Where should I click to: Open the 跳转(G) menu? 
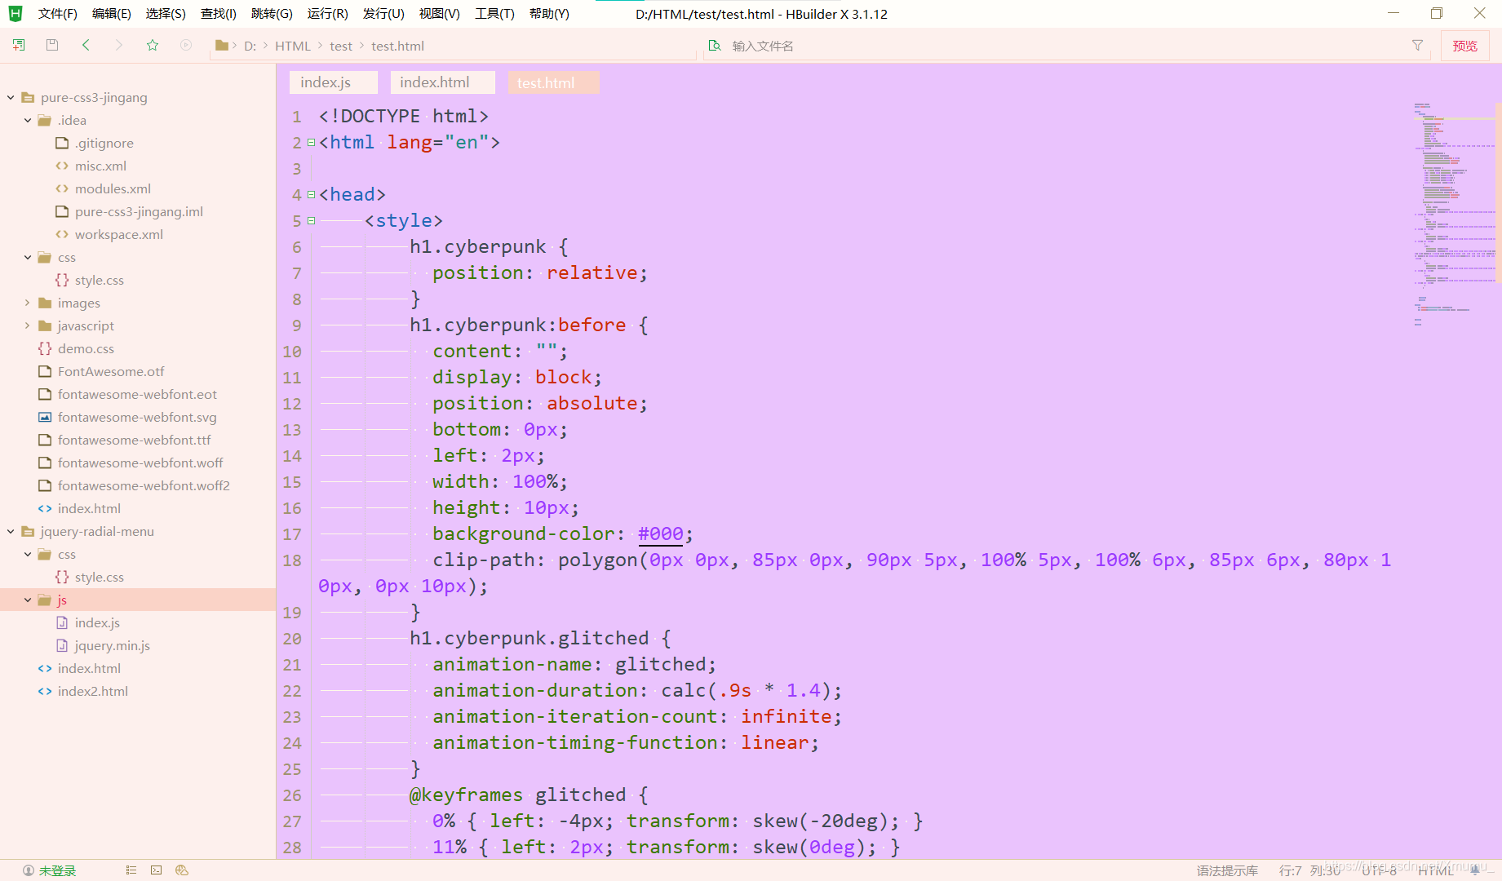(272, 14)
